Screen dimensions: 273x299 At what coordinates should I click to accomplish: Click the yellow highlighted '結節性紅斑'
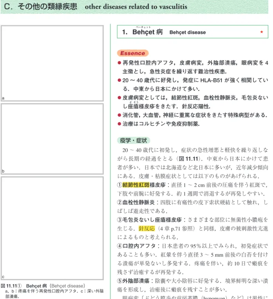click(x=136, y=185)
